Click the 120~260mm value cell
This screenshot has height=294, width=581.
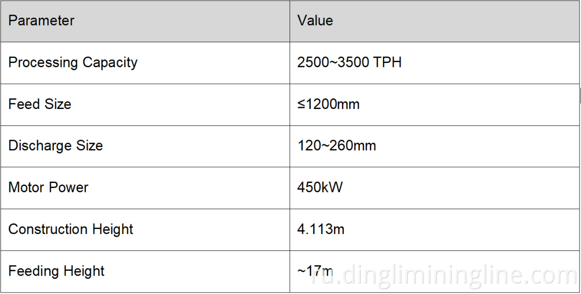[336, 146]
